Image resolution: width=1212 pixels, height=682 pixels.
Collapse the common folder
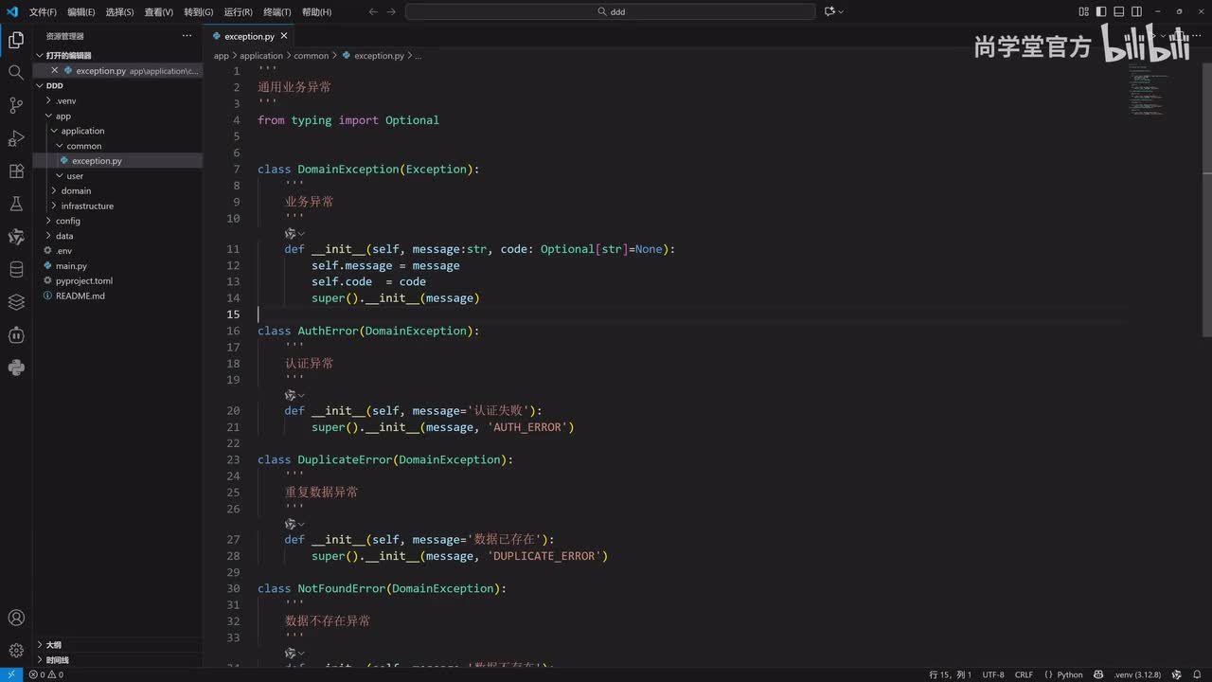117,146
